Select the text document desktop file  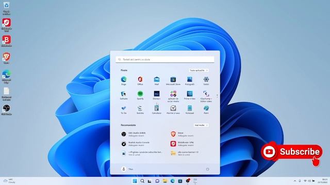tap(6, 94)
